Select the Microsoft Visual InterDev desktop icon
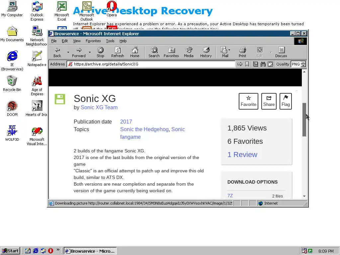 click(x=37, y=136)
